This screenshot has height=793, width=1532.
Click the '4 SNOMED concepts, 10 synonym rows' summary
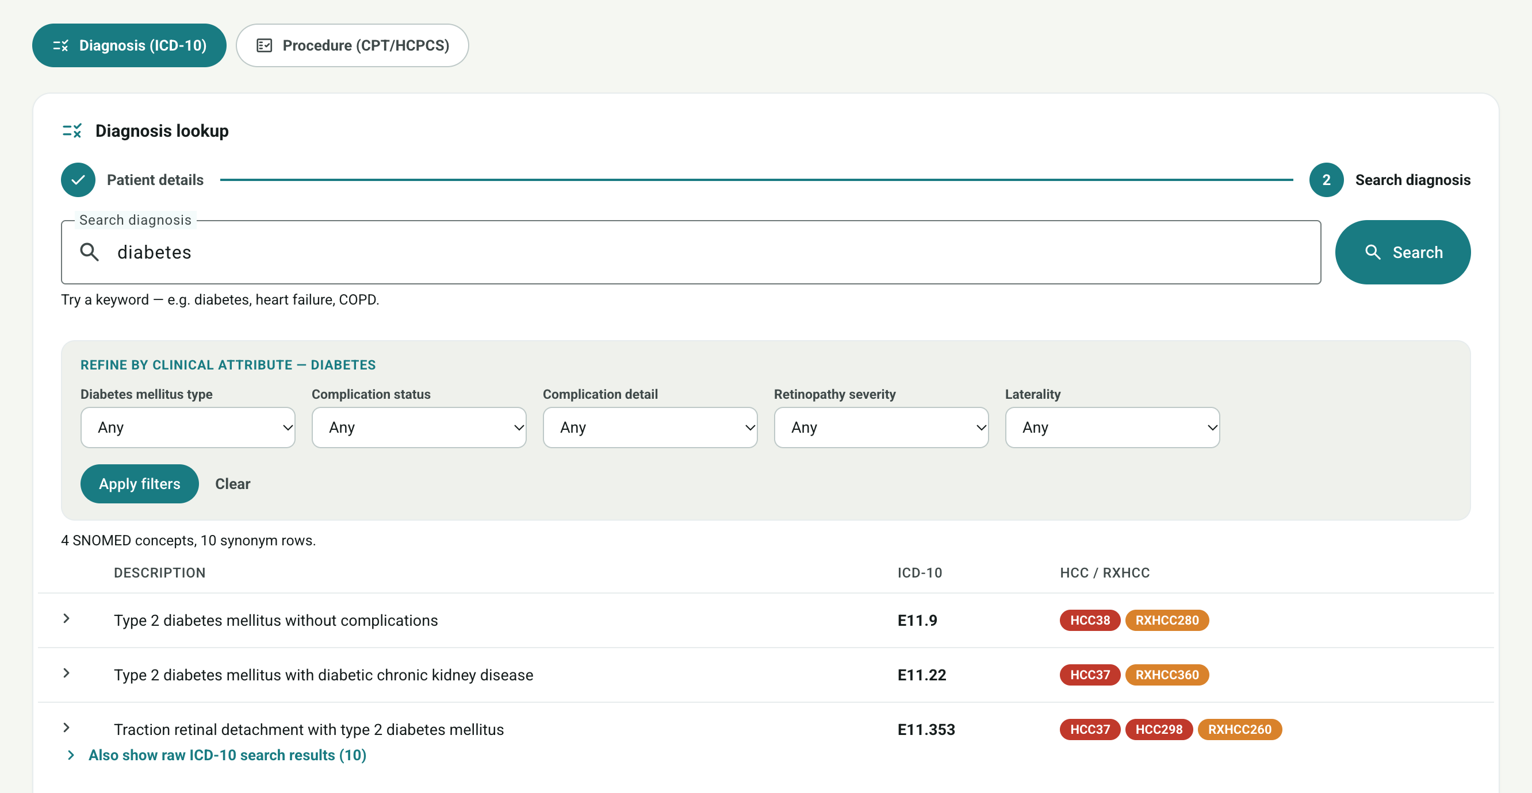(x=189, y=540)
